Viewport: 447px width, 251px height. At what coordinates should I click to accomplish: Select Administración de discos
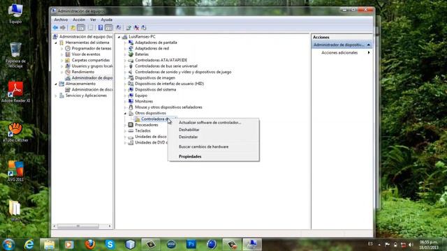(x=91, y=90)
